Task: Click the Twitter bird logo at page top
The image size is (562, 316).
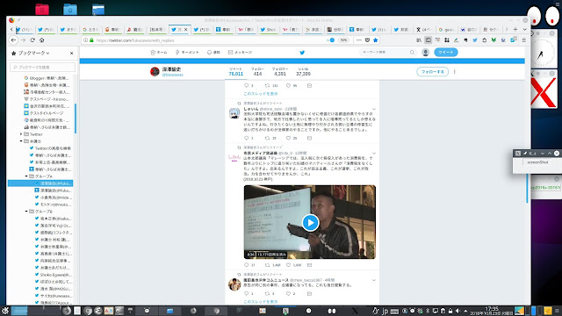Action: click(302, 53)
